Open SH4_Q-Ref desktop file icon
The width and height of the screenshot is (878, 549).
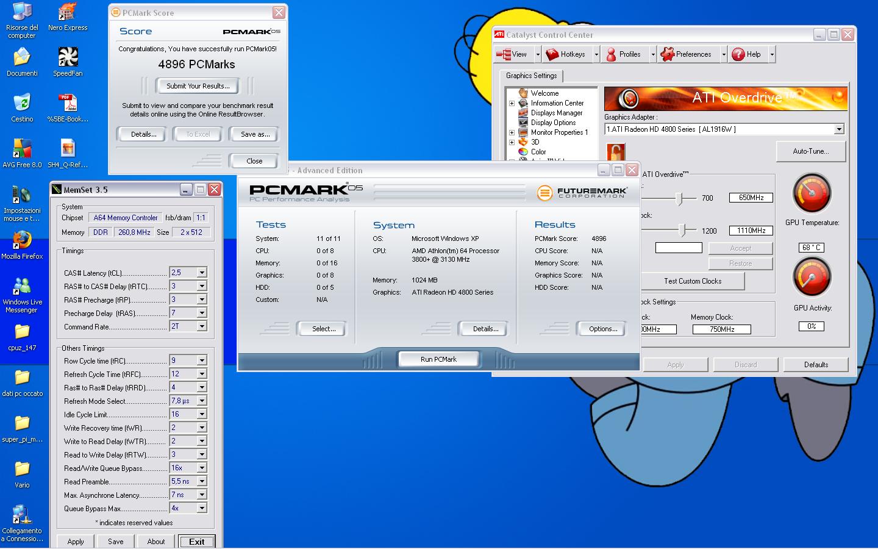[68, 154]
